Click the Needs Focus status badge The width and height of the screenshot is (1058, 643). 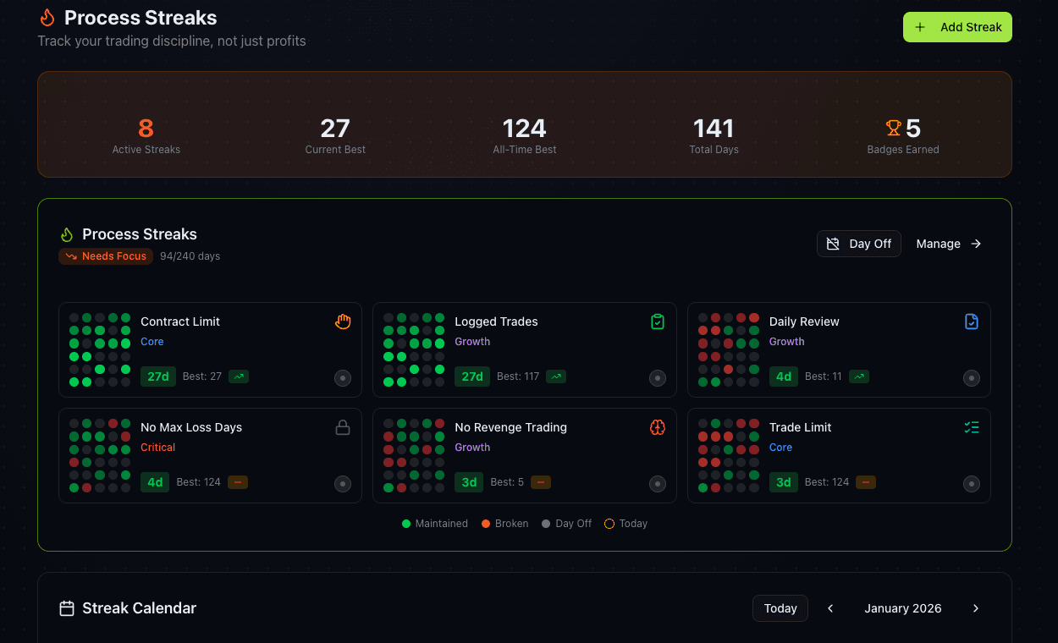pos(105,256)
